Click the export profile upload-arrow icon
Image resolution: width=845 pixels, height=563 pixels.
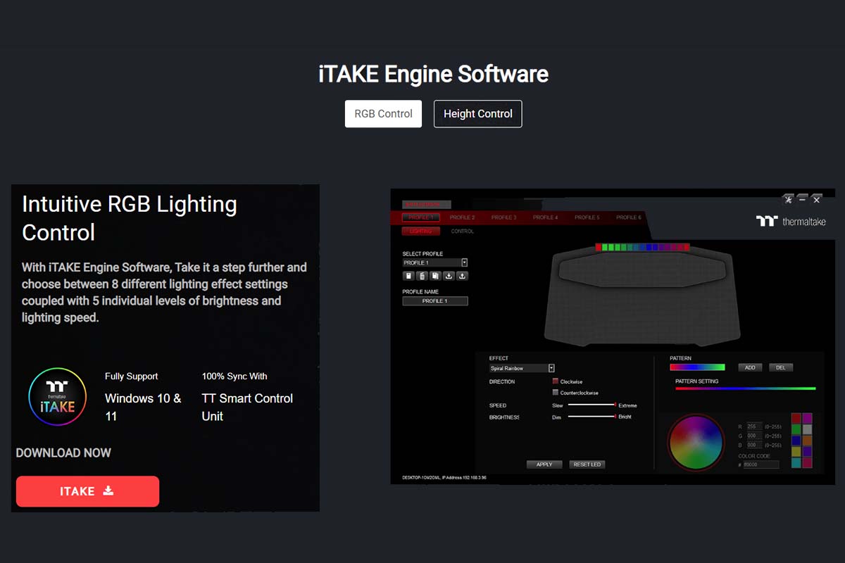[x=462, y=276]
